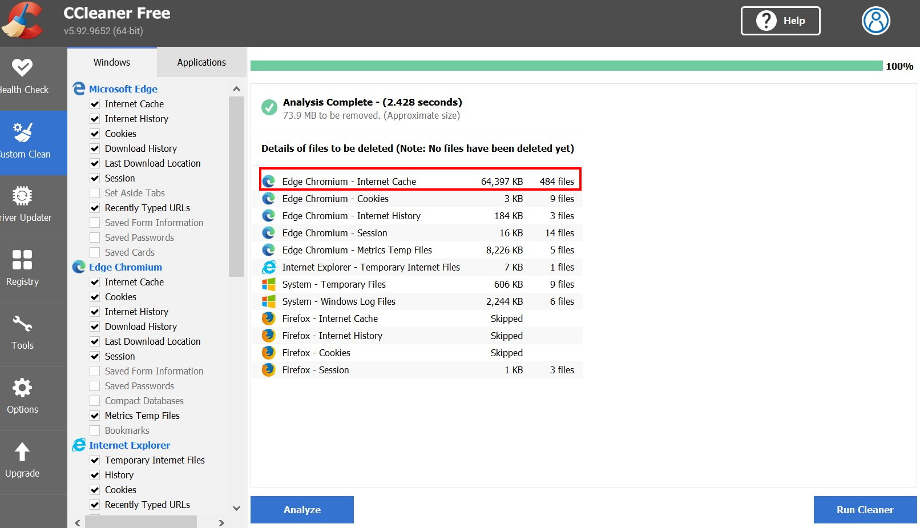Click the Analyze button
Image resolution: width=920 pixels, height=528 pixels.
(302, 510)
